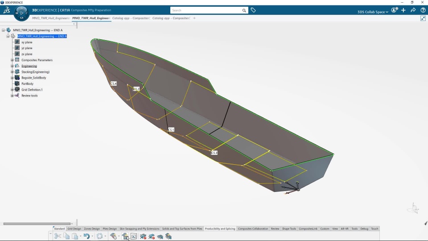The width and height of the screenshot is (428, 241).
Task: Click the sketch graph icon in toolbar
Action: 134,236
